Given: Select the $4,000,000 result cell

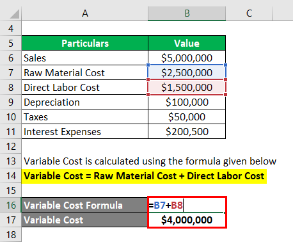Looking at the screenshot, I should click(x=187, y=220).
